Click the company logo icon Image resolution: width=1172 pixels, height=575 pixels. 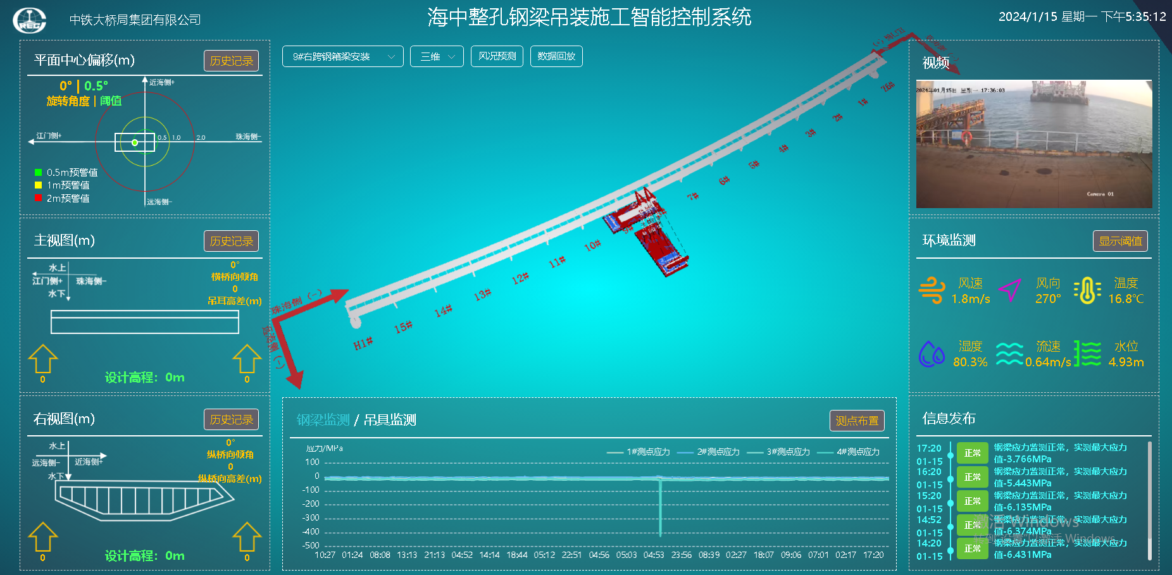tap(29, 20)
